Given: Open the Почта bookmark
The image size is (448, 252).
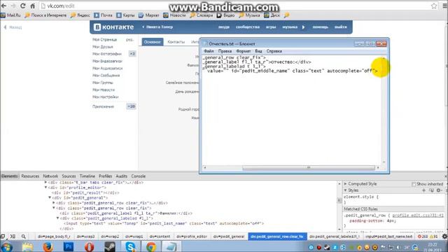Looking at the screenshot, I should [103, 15].
